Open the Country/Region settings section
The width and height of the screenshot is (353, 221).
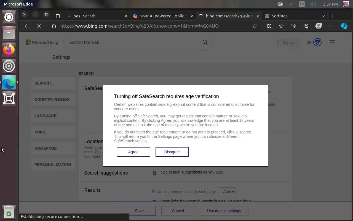[x=53, y=99]
